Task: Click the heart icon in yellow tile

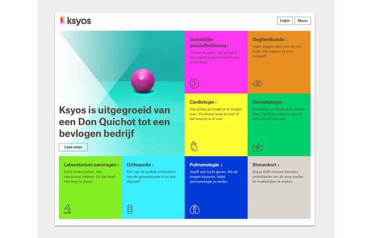Action: (194, 146)
